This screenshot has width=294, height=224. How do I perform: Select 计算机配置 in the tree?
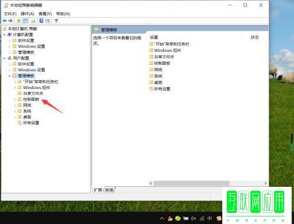[x=23, y=35]
